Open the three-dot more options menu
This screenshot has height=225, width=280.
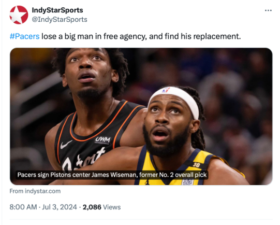pos(268,10)
